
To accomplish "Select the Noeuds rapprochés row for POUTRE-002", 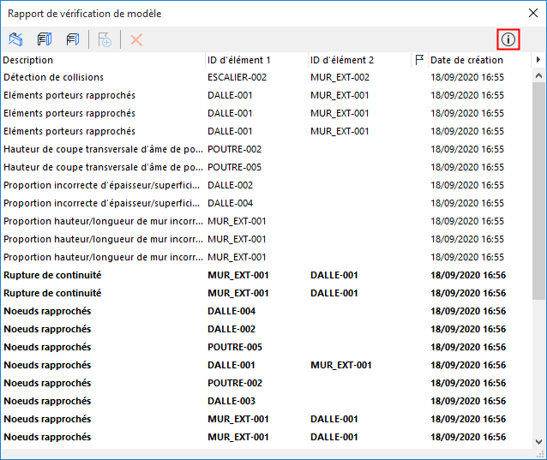I will point(267,383).
